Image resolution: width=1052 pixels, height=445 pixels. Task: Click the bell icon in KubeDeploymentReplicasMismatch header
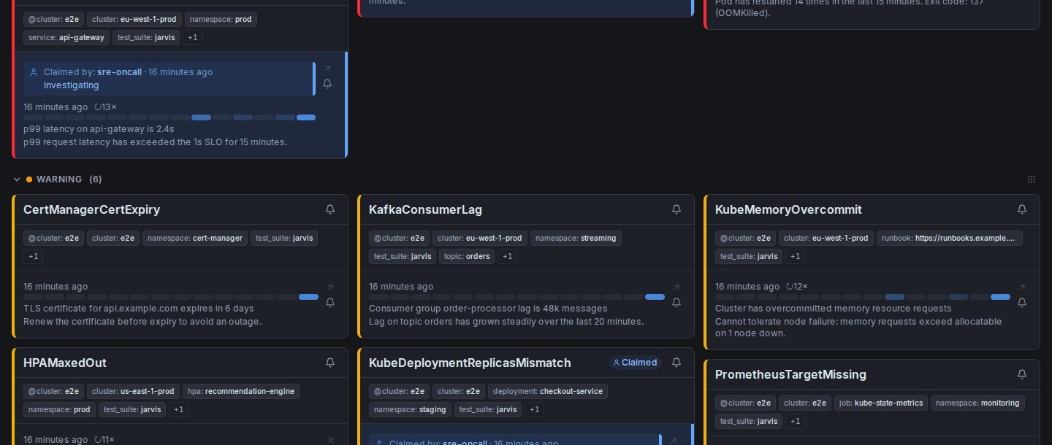[676, 363]
